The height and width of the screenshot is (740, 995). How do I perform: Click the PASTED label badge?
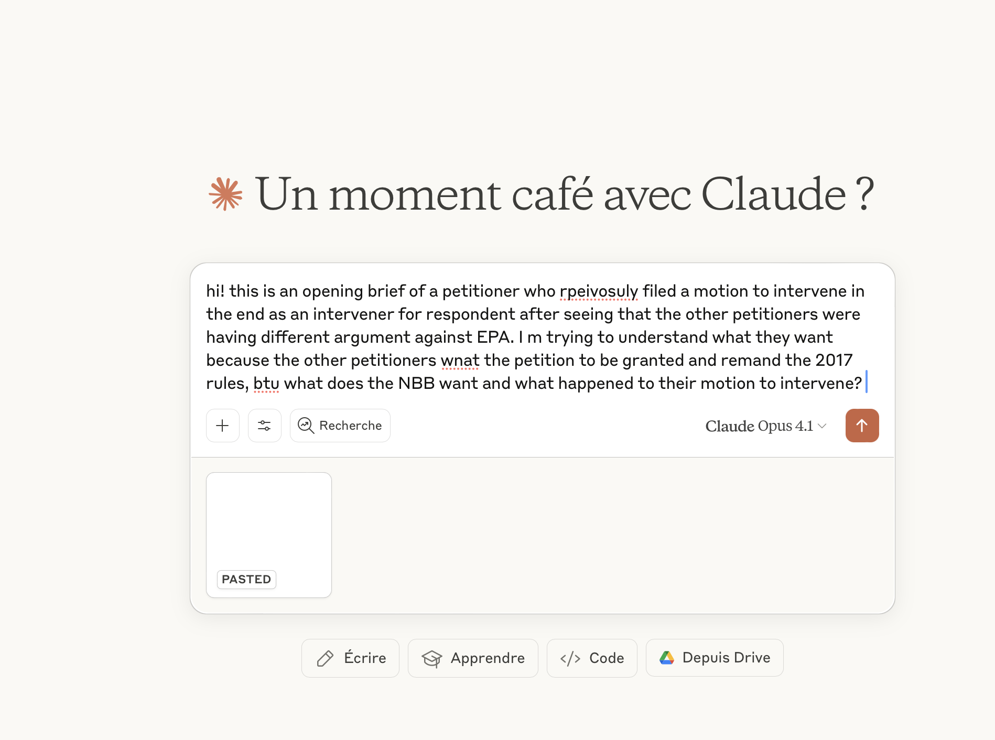[x=246, y=579]
